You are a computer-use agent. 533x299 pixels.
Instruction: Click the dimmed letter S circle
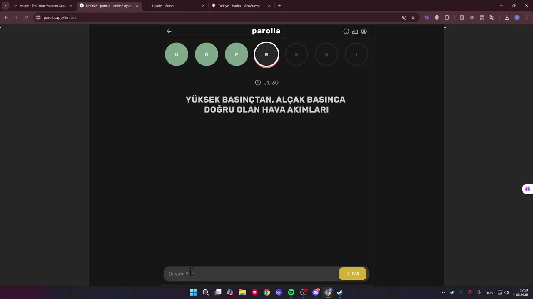point(296,54)
